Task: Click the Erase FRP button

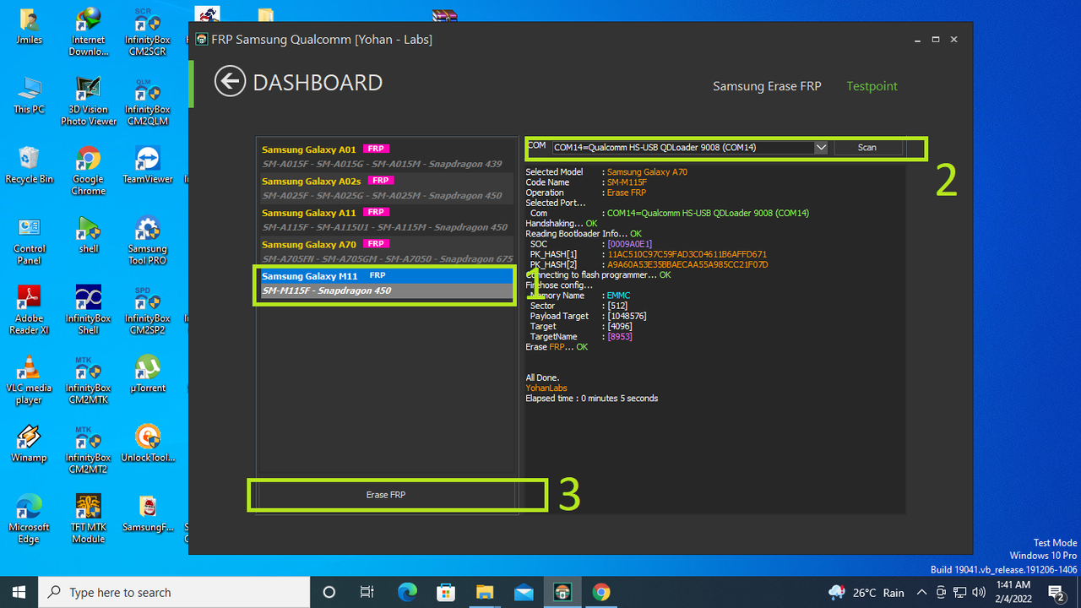Action: 386,495
